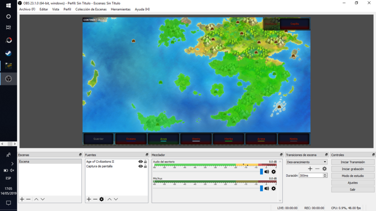
Task: Remove selected source in Fuentes
Action: pyautogui.click(x=95, y=199)
